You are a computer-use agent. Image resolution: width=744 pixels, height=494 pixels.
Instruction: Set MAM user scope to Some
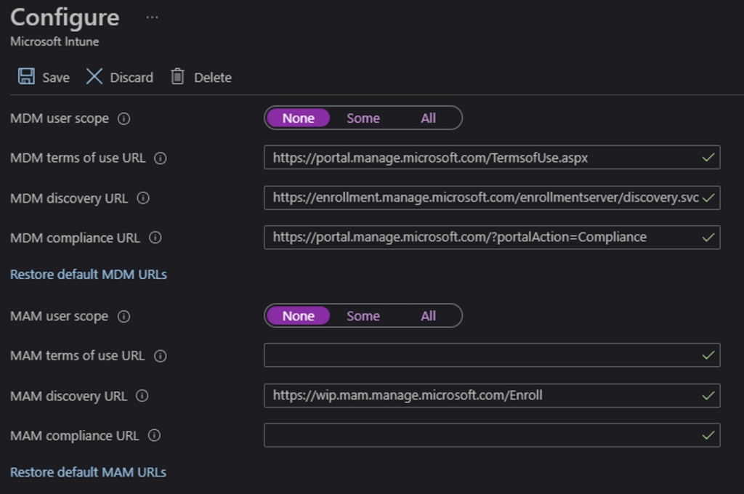point(363,316)
